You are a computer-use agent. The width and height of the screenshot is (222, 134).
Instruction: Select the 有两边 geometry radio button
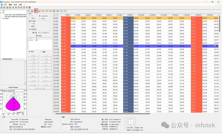30,29
